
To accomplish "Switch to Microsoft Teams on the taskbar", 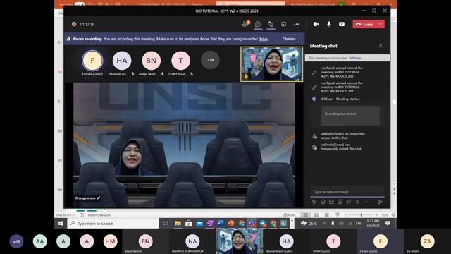I will [252, 223].
